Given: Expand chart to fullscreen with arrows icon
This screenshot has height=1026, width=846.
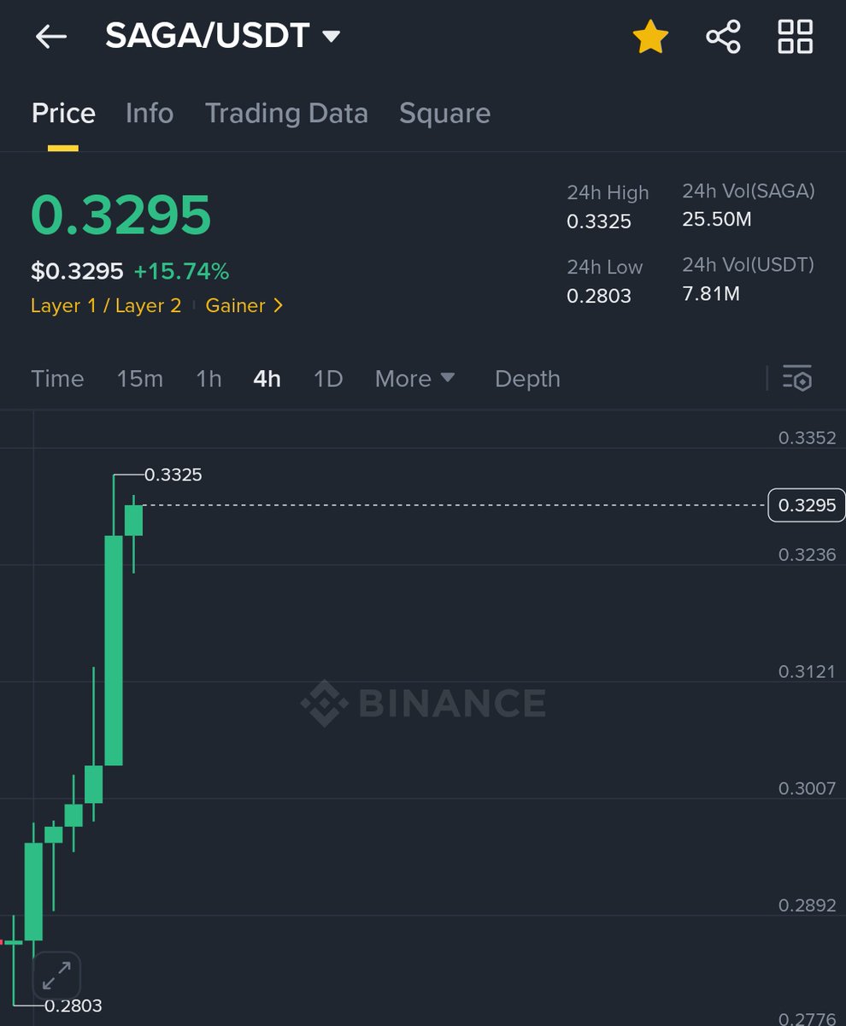Looking at the screenshot, I should pyautogui.click(x=56, y=976).
